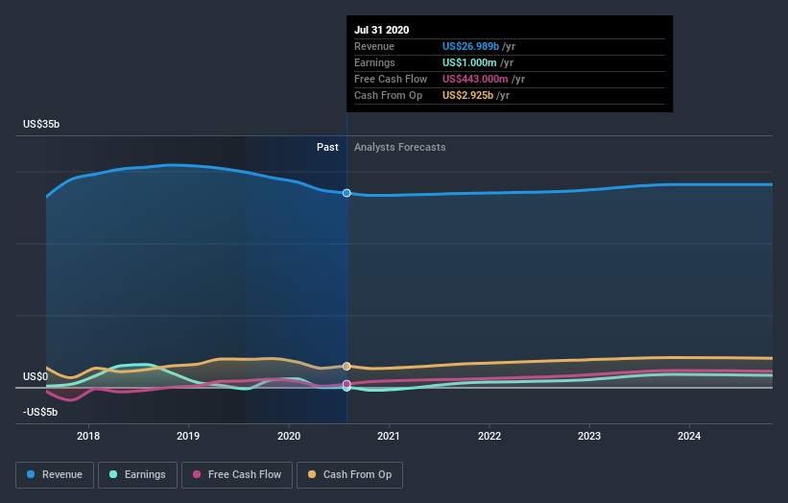Click the Revenue row label in tooltip
The image size is (788, 503).
coord(374,46)
